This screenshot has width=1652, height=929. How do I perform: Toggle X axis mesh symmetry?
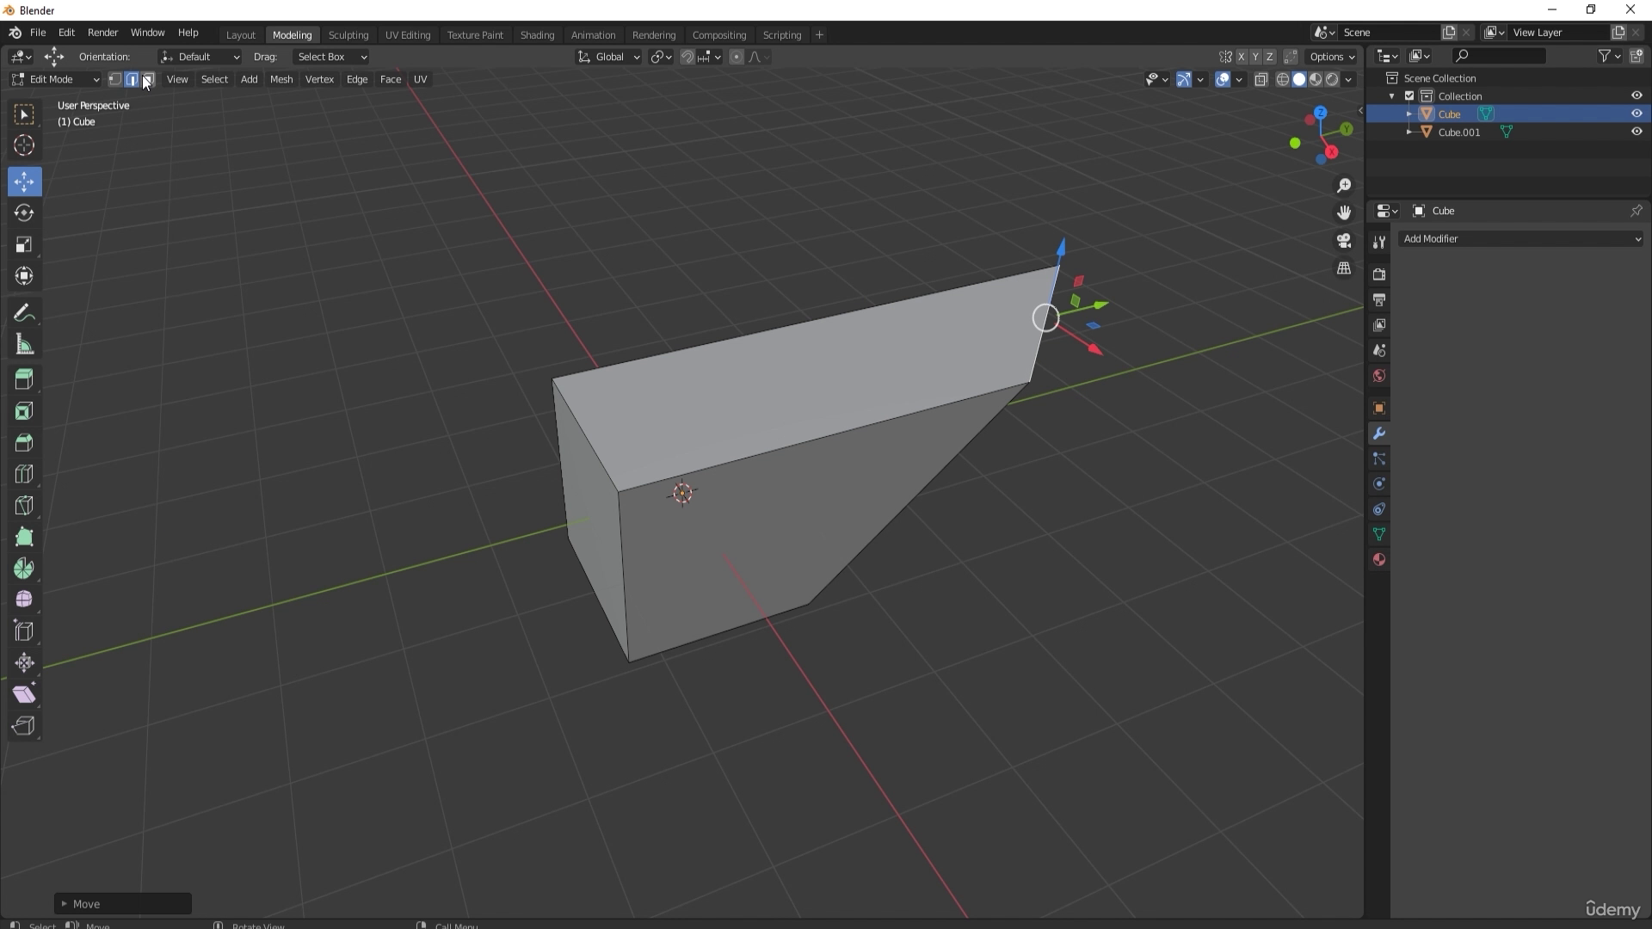[1242, 57]
